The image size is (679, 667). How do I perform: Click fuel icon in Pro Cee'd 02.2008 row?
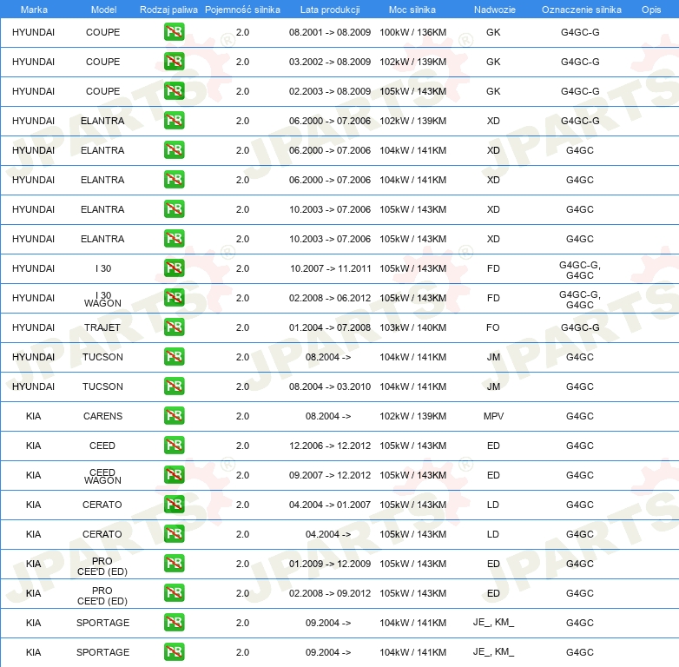(174, 593)
